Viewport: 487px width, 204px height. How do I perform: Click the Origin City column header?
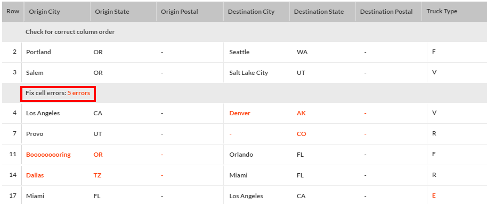tap(44, 12)
